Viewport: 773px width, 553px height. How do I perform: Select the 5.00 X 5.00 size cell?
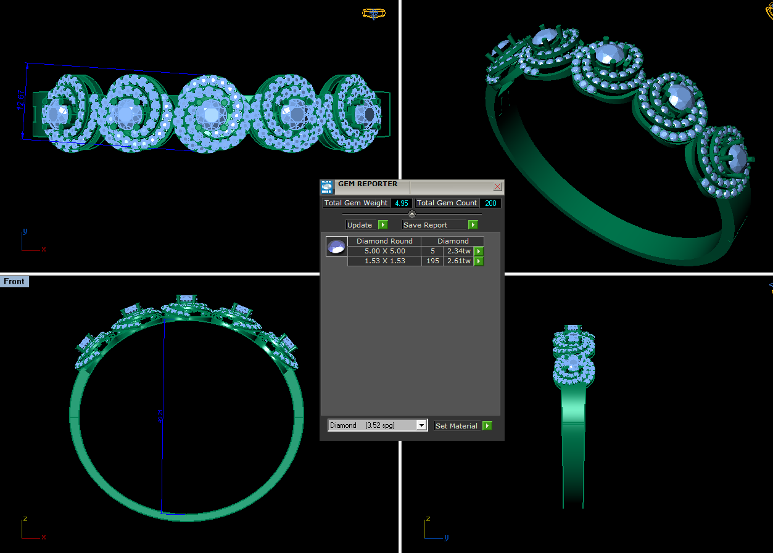(x=385, y=252)
